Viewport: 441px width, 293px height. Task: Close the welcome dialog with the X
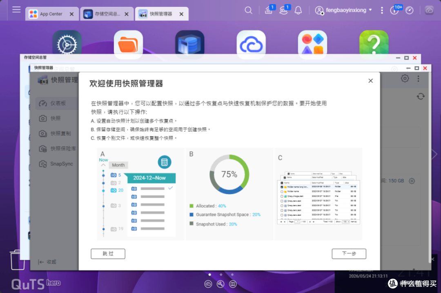(x=371, y=81)
